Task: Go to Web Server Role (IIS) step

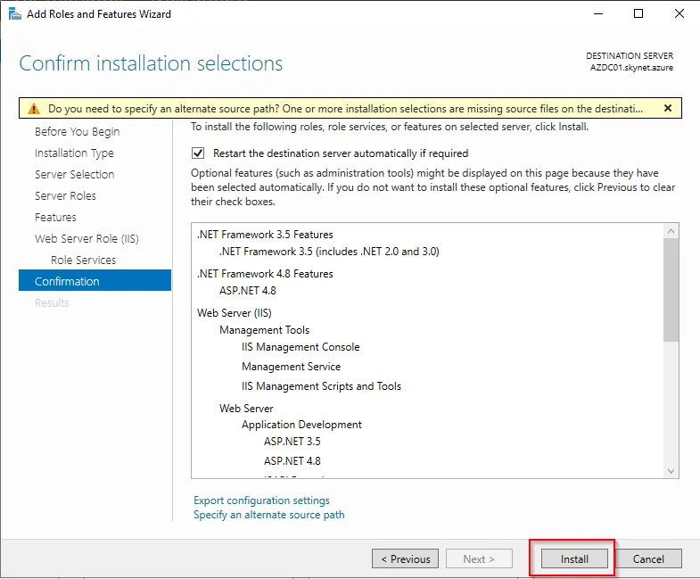Action: [x=86, y=238]
